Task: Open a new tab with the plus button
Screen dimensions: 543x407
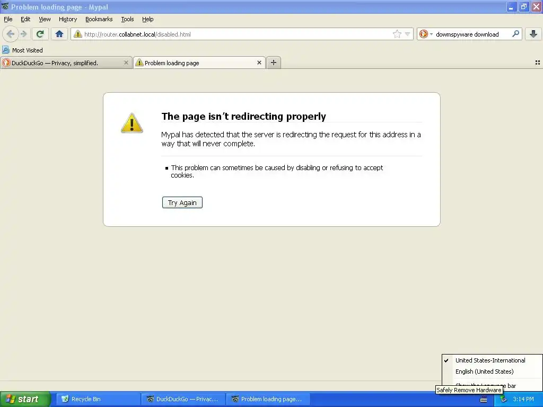Action: (274, 63)
